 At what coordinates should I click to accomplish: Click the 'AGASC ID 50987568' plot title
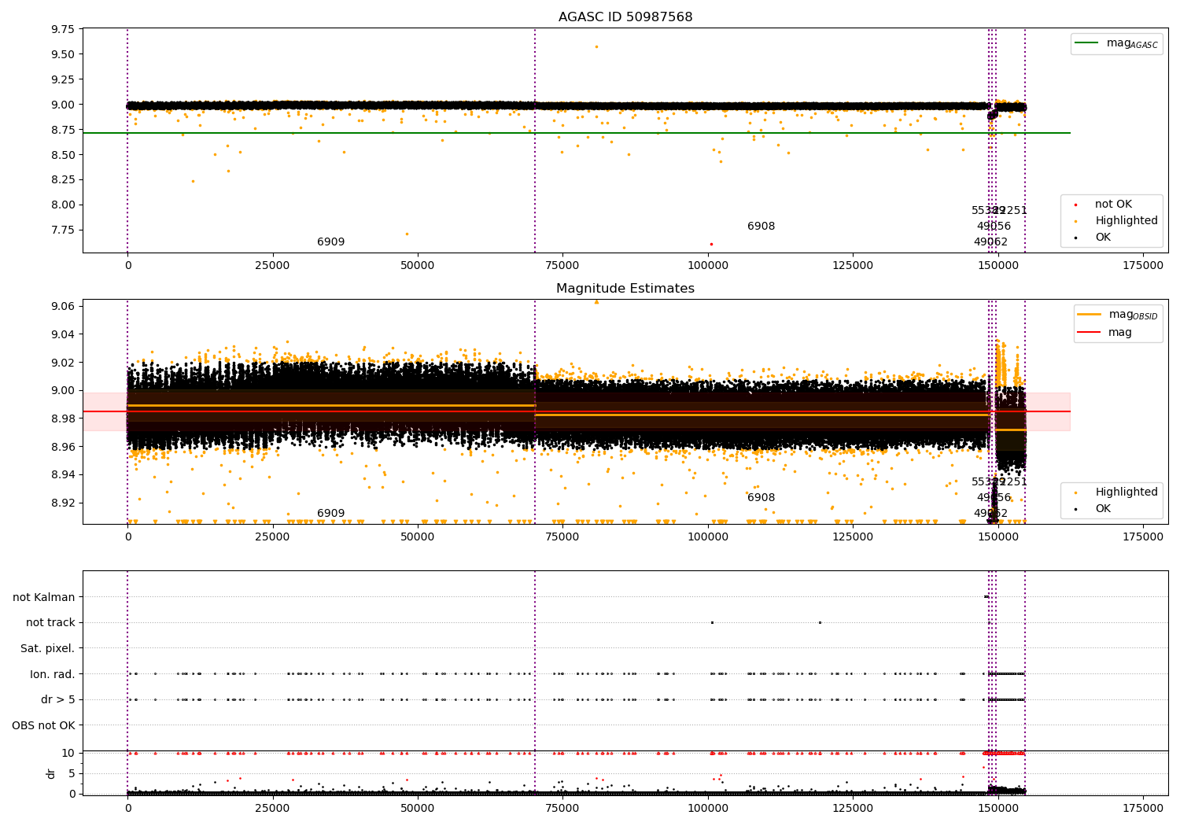pos(625,17)
